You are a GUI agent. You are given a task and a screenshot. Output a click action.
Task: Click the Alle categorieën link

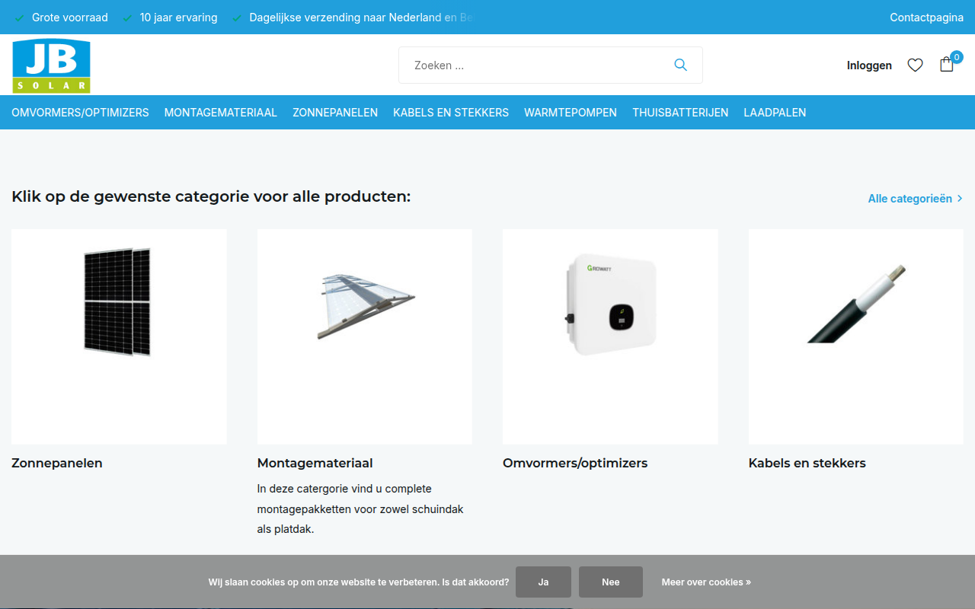tap(910, 199)
